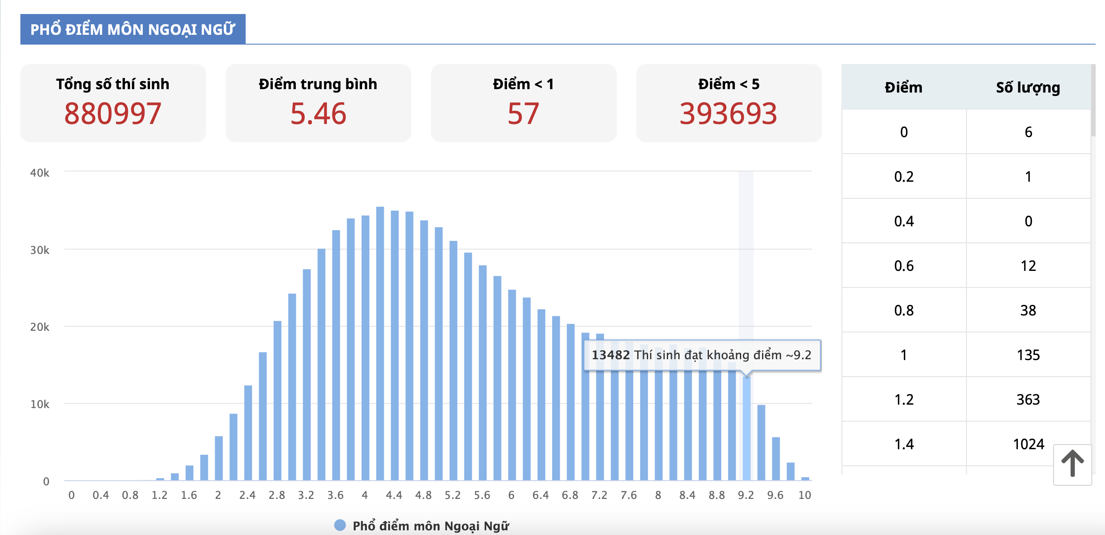Viewport: 1105px width, 535px height.
Task: Click the 13482 thí sinh tooltip
Action: coord(702,355)
